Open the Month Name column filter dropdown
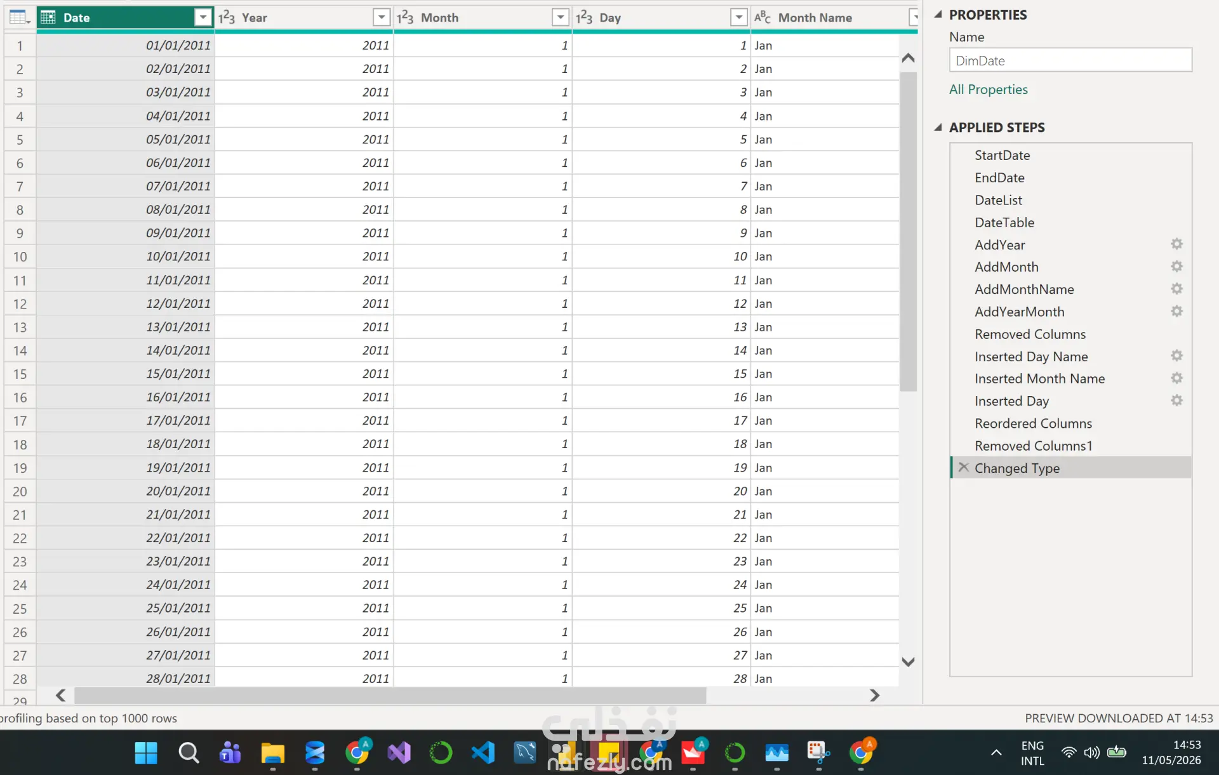The width and height of the screenshot is (1219, 775). pyautogui.click(x=914, y=17)
